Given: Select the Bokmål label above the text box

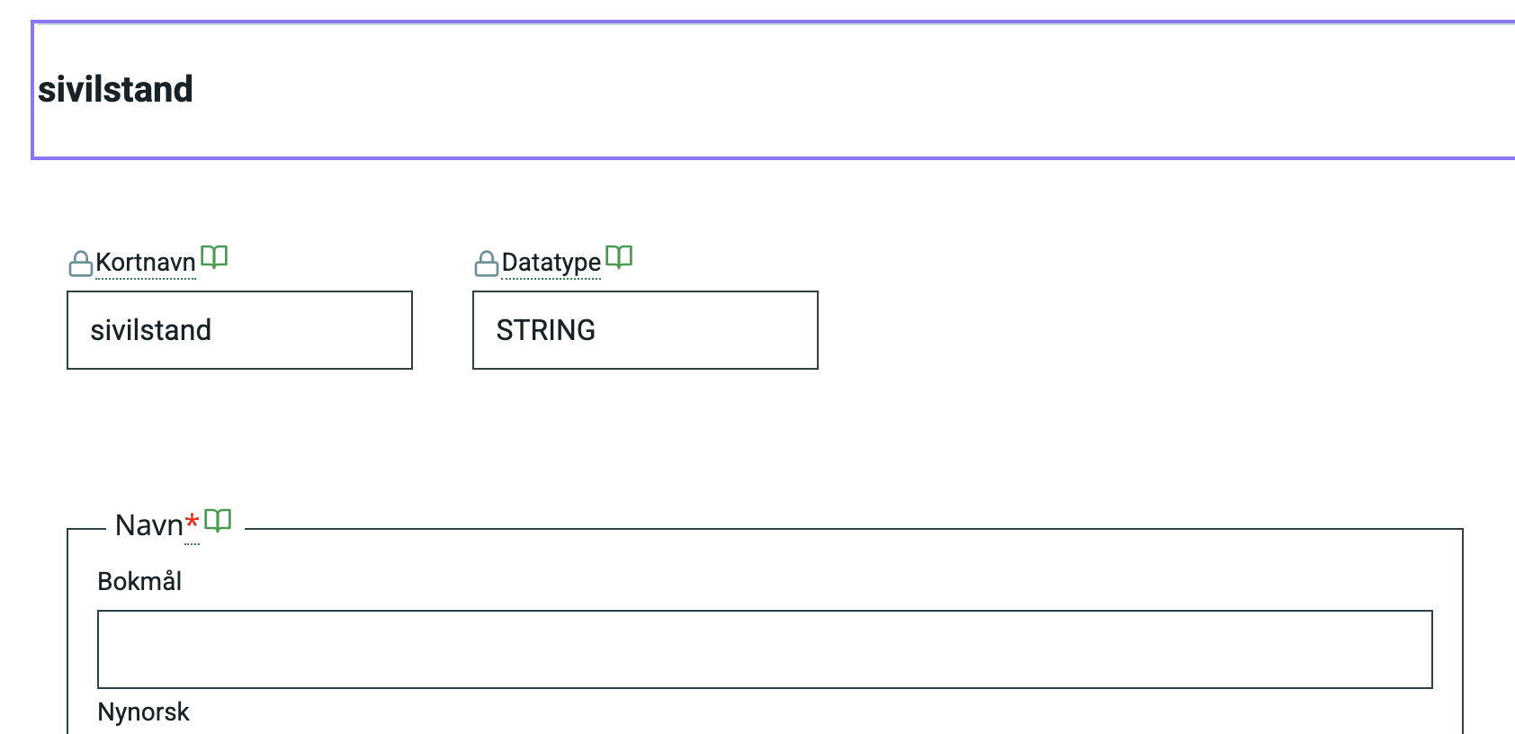Looking at the screenshot, I should point(139,581).
